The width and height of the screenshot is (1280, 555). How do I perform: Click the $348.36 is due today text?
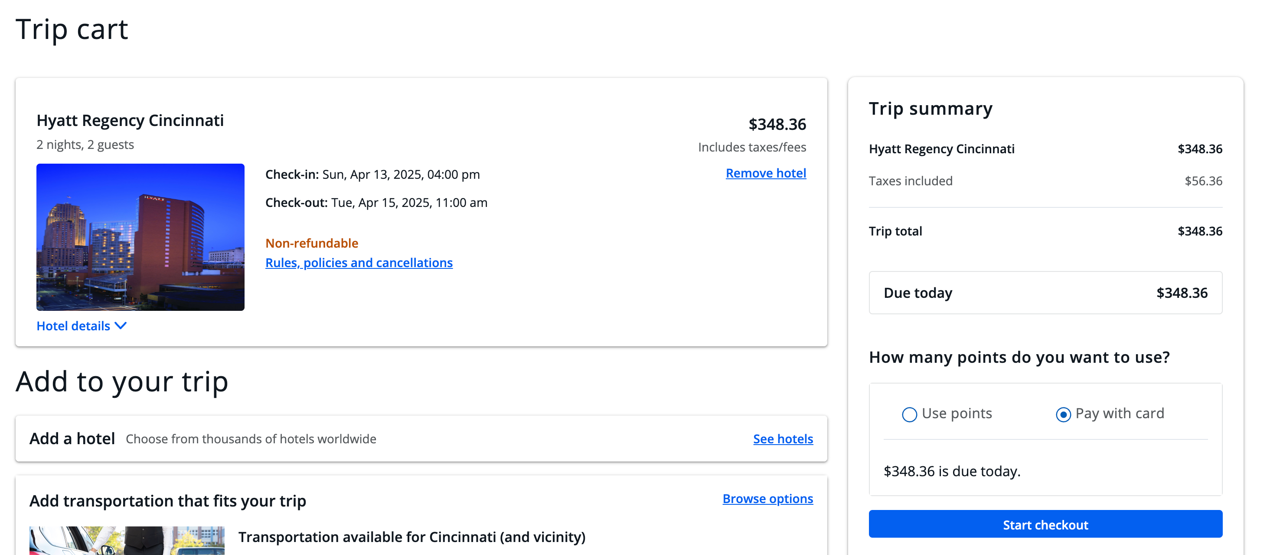[x=953, y=471]
